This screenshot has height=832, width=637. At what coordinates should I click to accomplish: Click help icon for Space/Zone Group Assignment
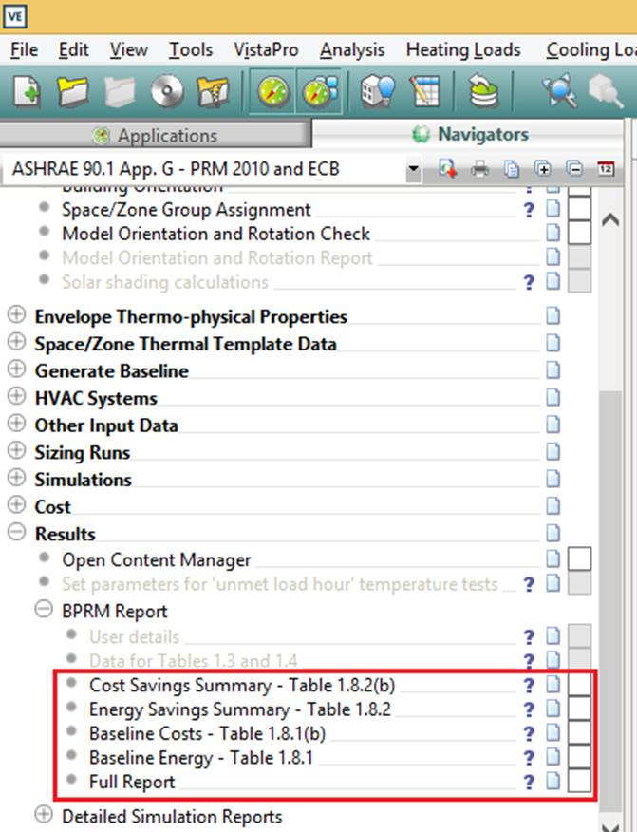pos(529,210)
